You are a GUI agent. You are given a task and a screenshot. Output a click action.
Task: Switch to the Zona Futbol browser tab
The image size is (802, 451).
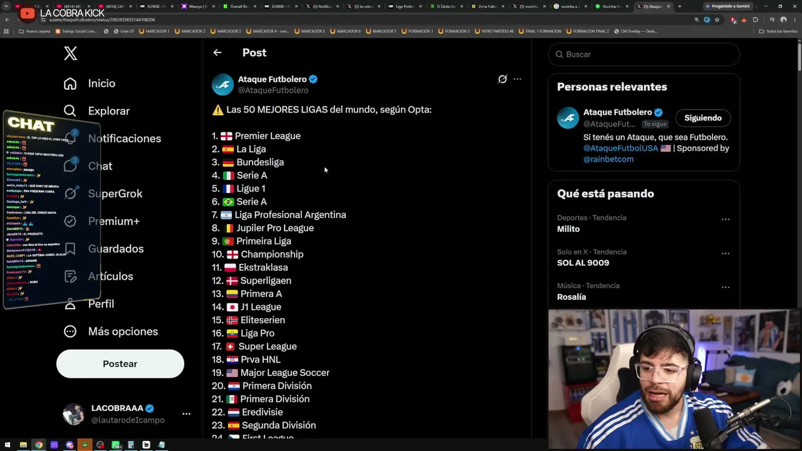487,6
